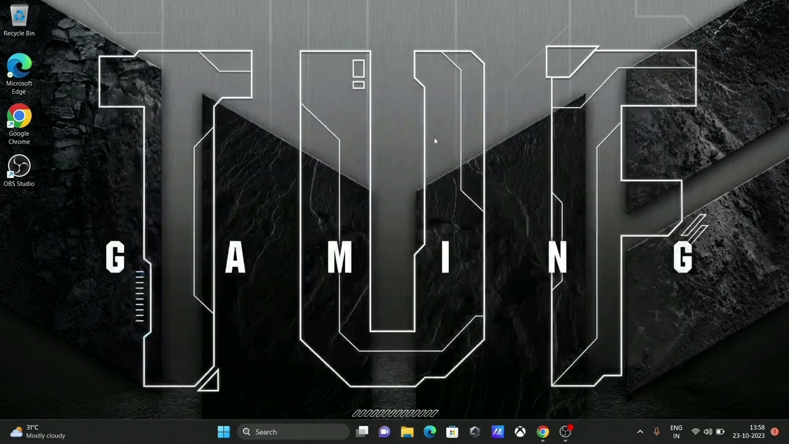Open the clock and date 23-10-2023
The image size is (789, 444).
pyautogui.click(x=749, y=432)
